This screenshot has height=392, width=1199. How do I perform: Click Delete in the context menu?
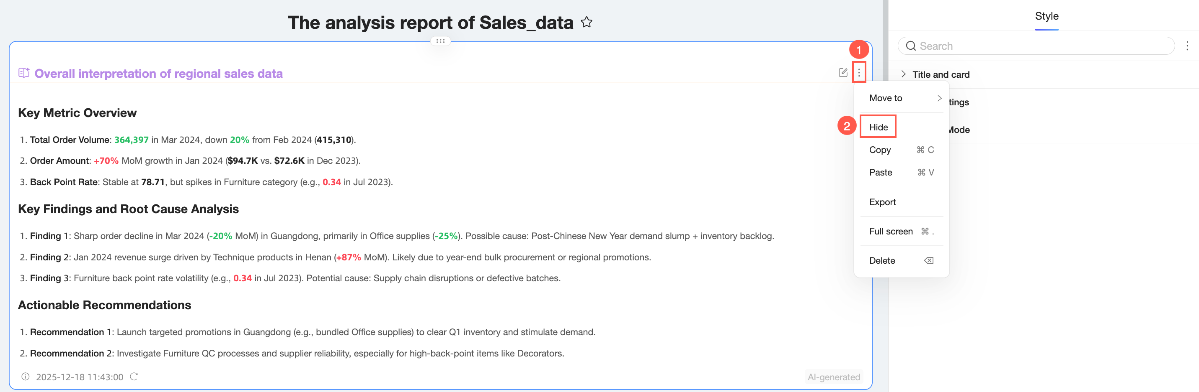tap(882, 260)
